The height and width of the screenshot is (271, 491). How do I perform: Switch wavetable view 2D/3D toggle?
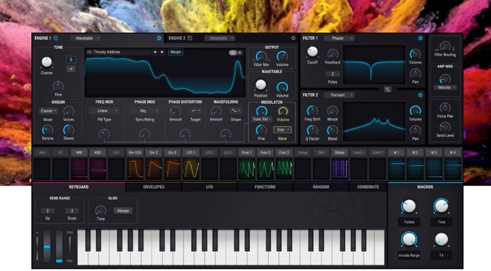236,53
